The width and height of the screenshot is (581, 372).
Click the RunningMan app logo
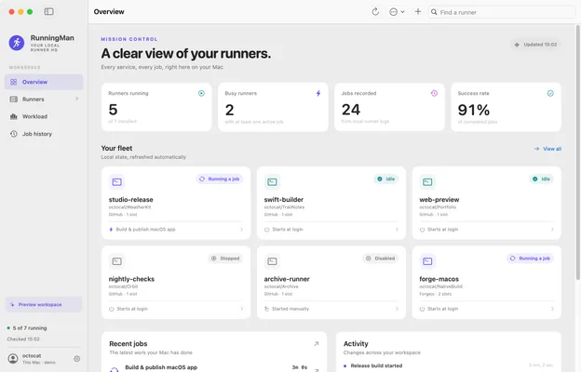(17, 43)
